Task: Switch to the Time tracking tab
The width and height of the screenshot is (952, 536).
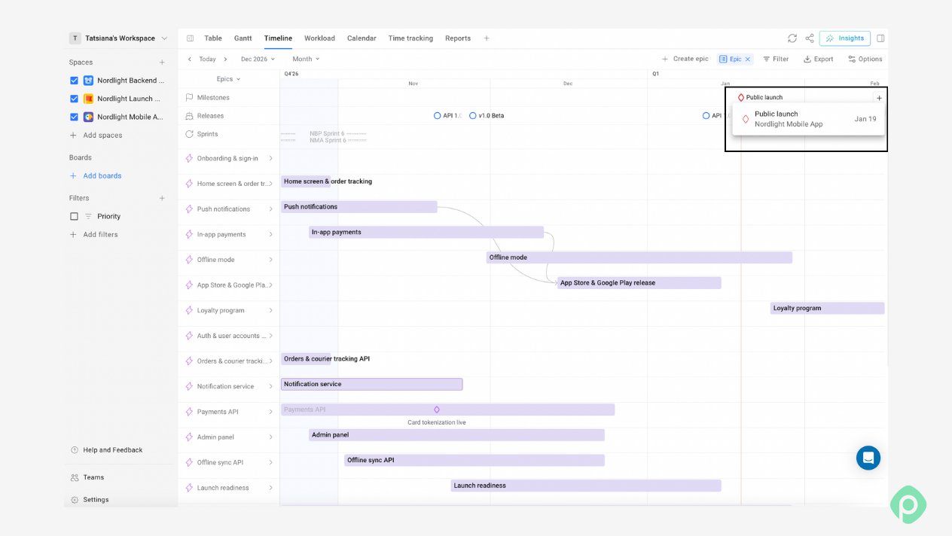Action: pos(410,38)
